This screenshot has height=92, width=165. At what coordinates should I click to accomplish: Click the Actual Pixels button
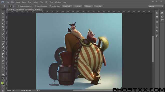tap(67, 6)
